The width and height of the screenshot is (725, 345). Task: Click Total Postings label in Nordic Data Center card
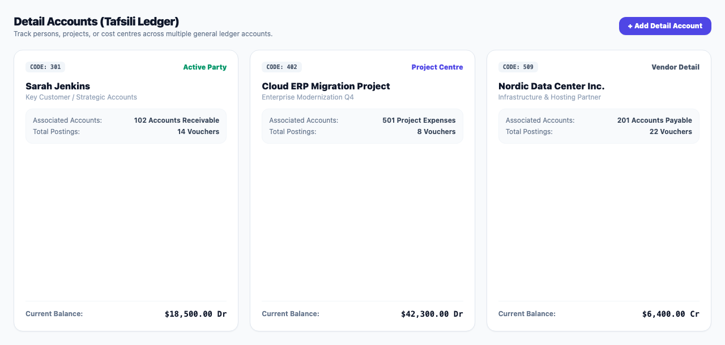click(x=529, y=132)
